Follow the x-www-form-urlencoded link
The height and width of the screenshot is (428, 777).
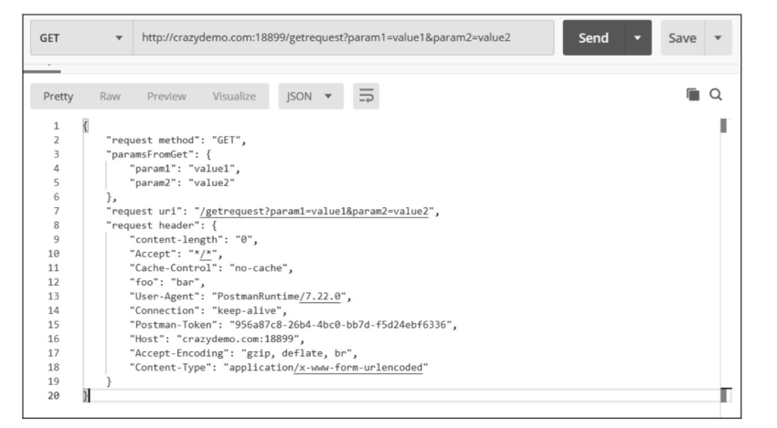point(358,368)
